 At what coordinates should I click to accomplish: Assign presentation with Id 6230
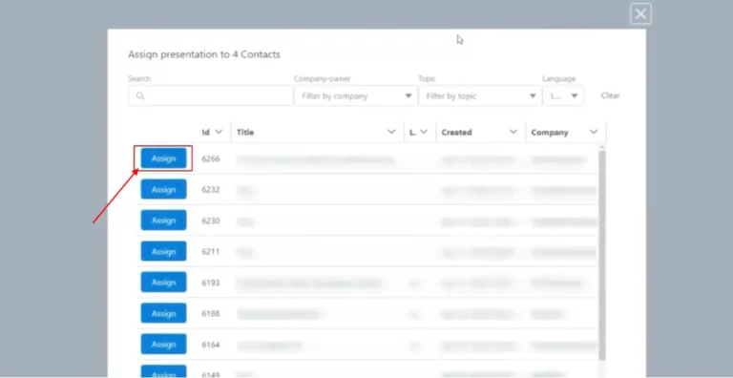[x=163, y=220]
